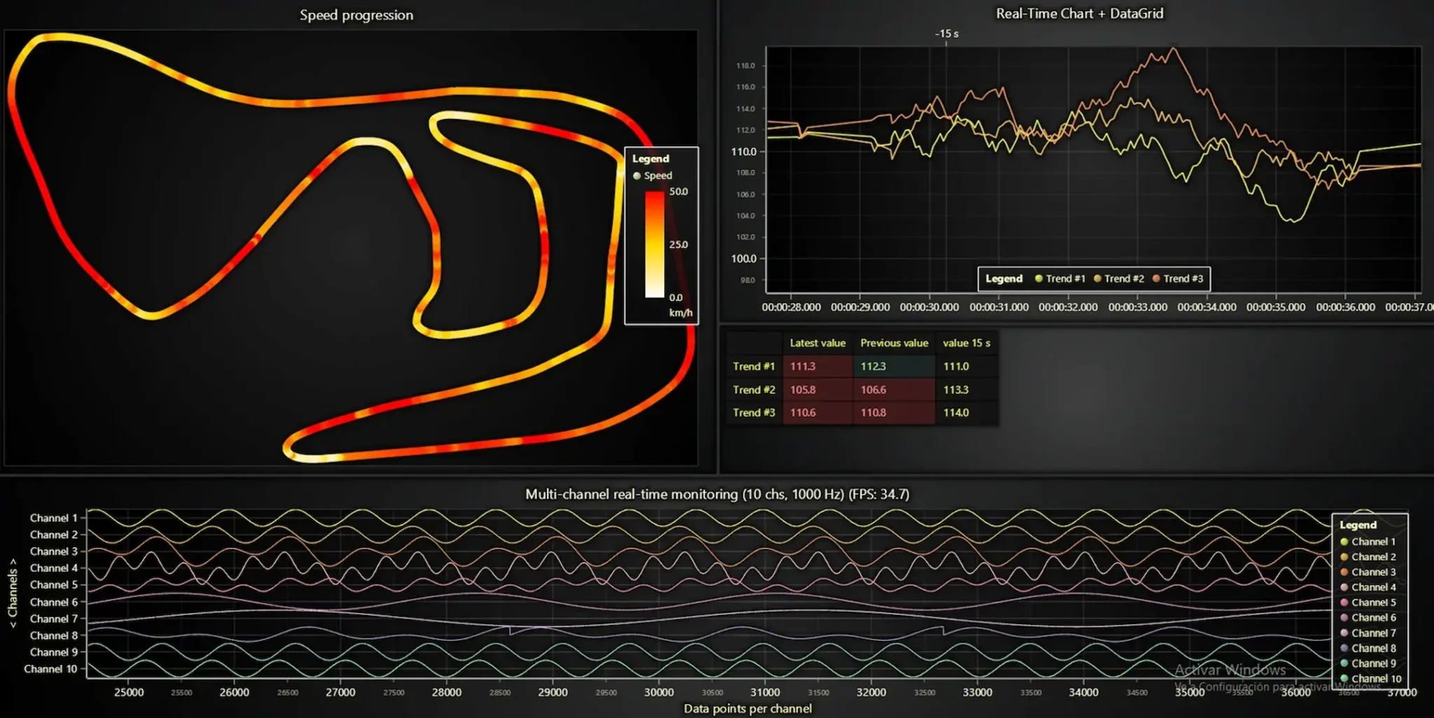The height and width of the screenshot is (718, 1434).
Task: Click Channel 7 axis label on left
Action: coord(54,619)
